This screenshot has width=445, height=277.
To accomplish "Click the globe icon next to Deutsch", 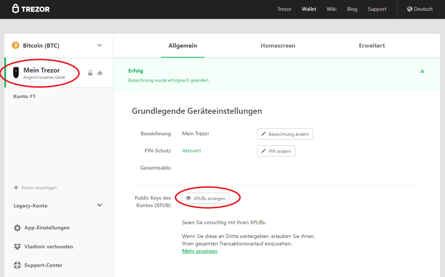I will pyautogui.click(x=410, y=9).
